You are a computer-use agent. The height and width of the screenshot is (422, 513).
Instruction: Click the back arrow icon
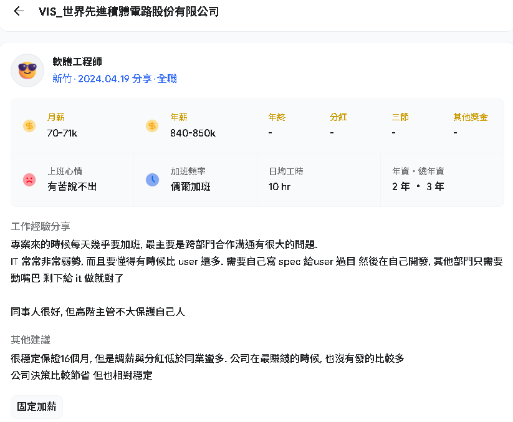click(19, 11)
